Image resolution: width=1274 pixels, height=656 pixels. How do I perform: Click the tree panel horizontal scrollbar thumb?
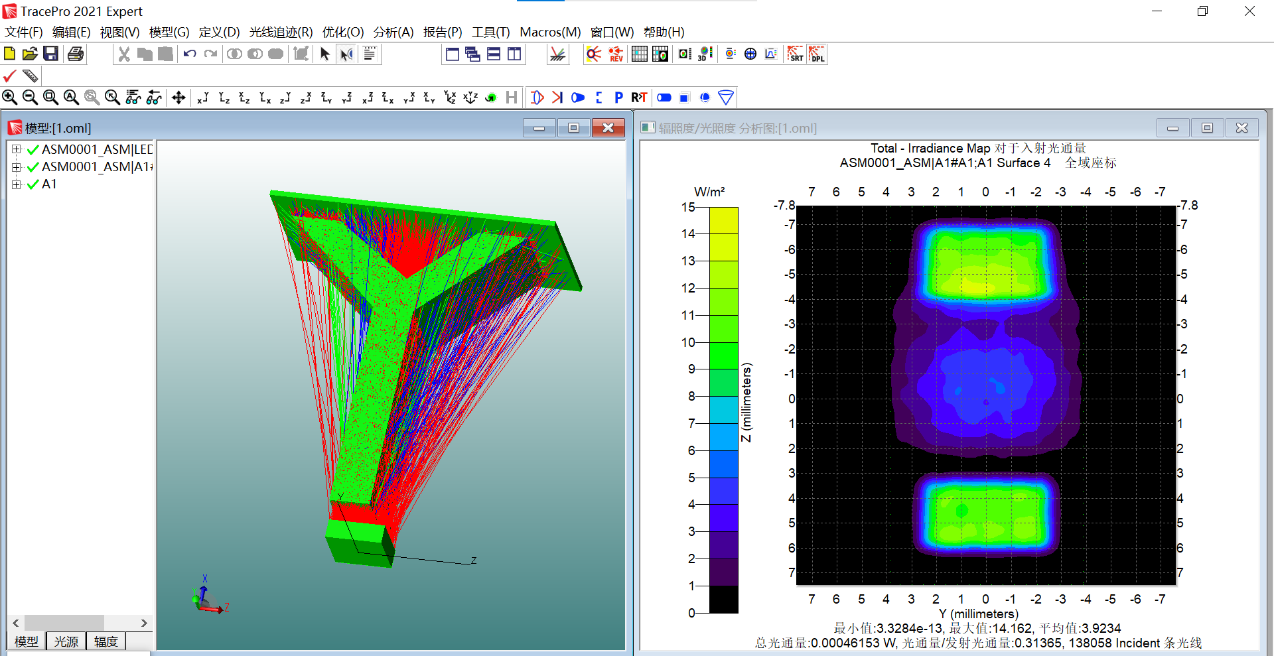64,623
